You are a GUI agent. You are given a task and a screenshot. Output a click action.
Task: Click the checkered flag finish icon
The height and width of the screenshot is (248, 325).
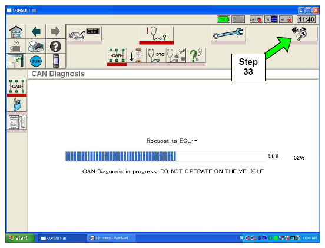pyautogui.click(x=300, y=34)
